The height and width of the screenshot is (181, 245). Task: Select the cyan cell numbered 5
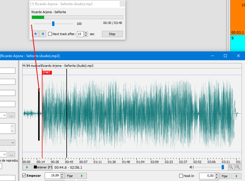(x=238, y=43)
